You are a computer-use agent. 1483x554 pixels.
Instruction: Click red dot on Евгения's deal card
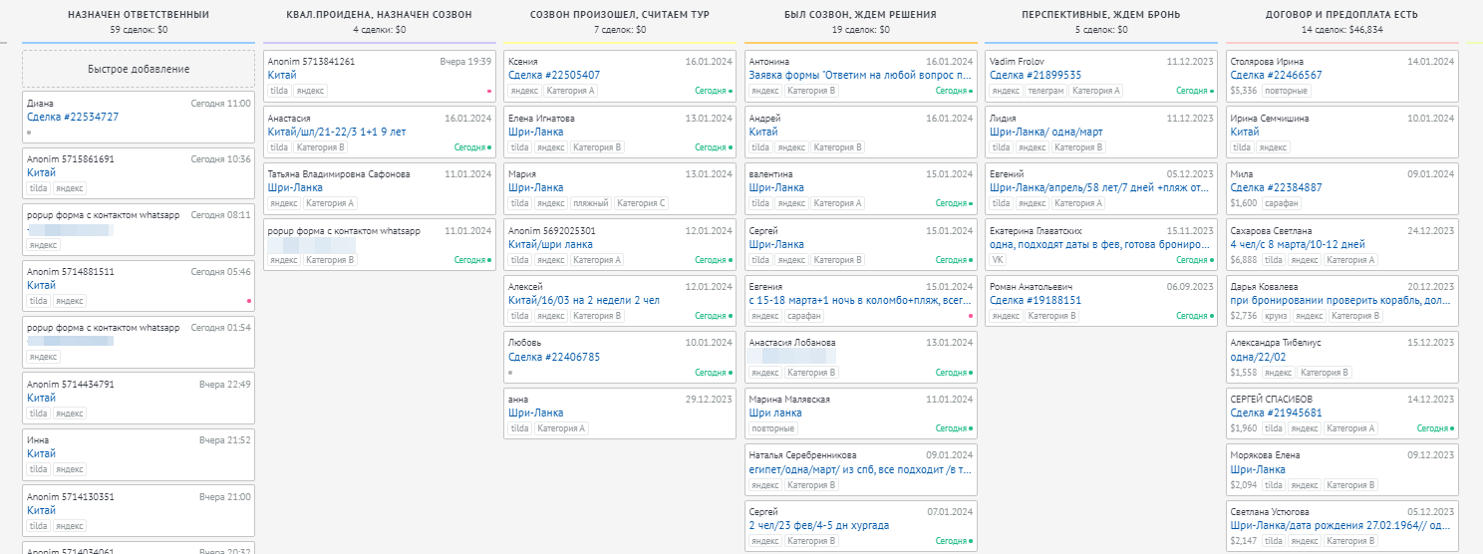click(970, 316)
